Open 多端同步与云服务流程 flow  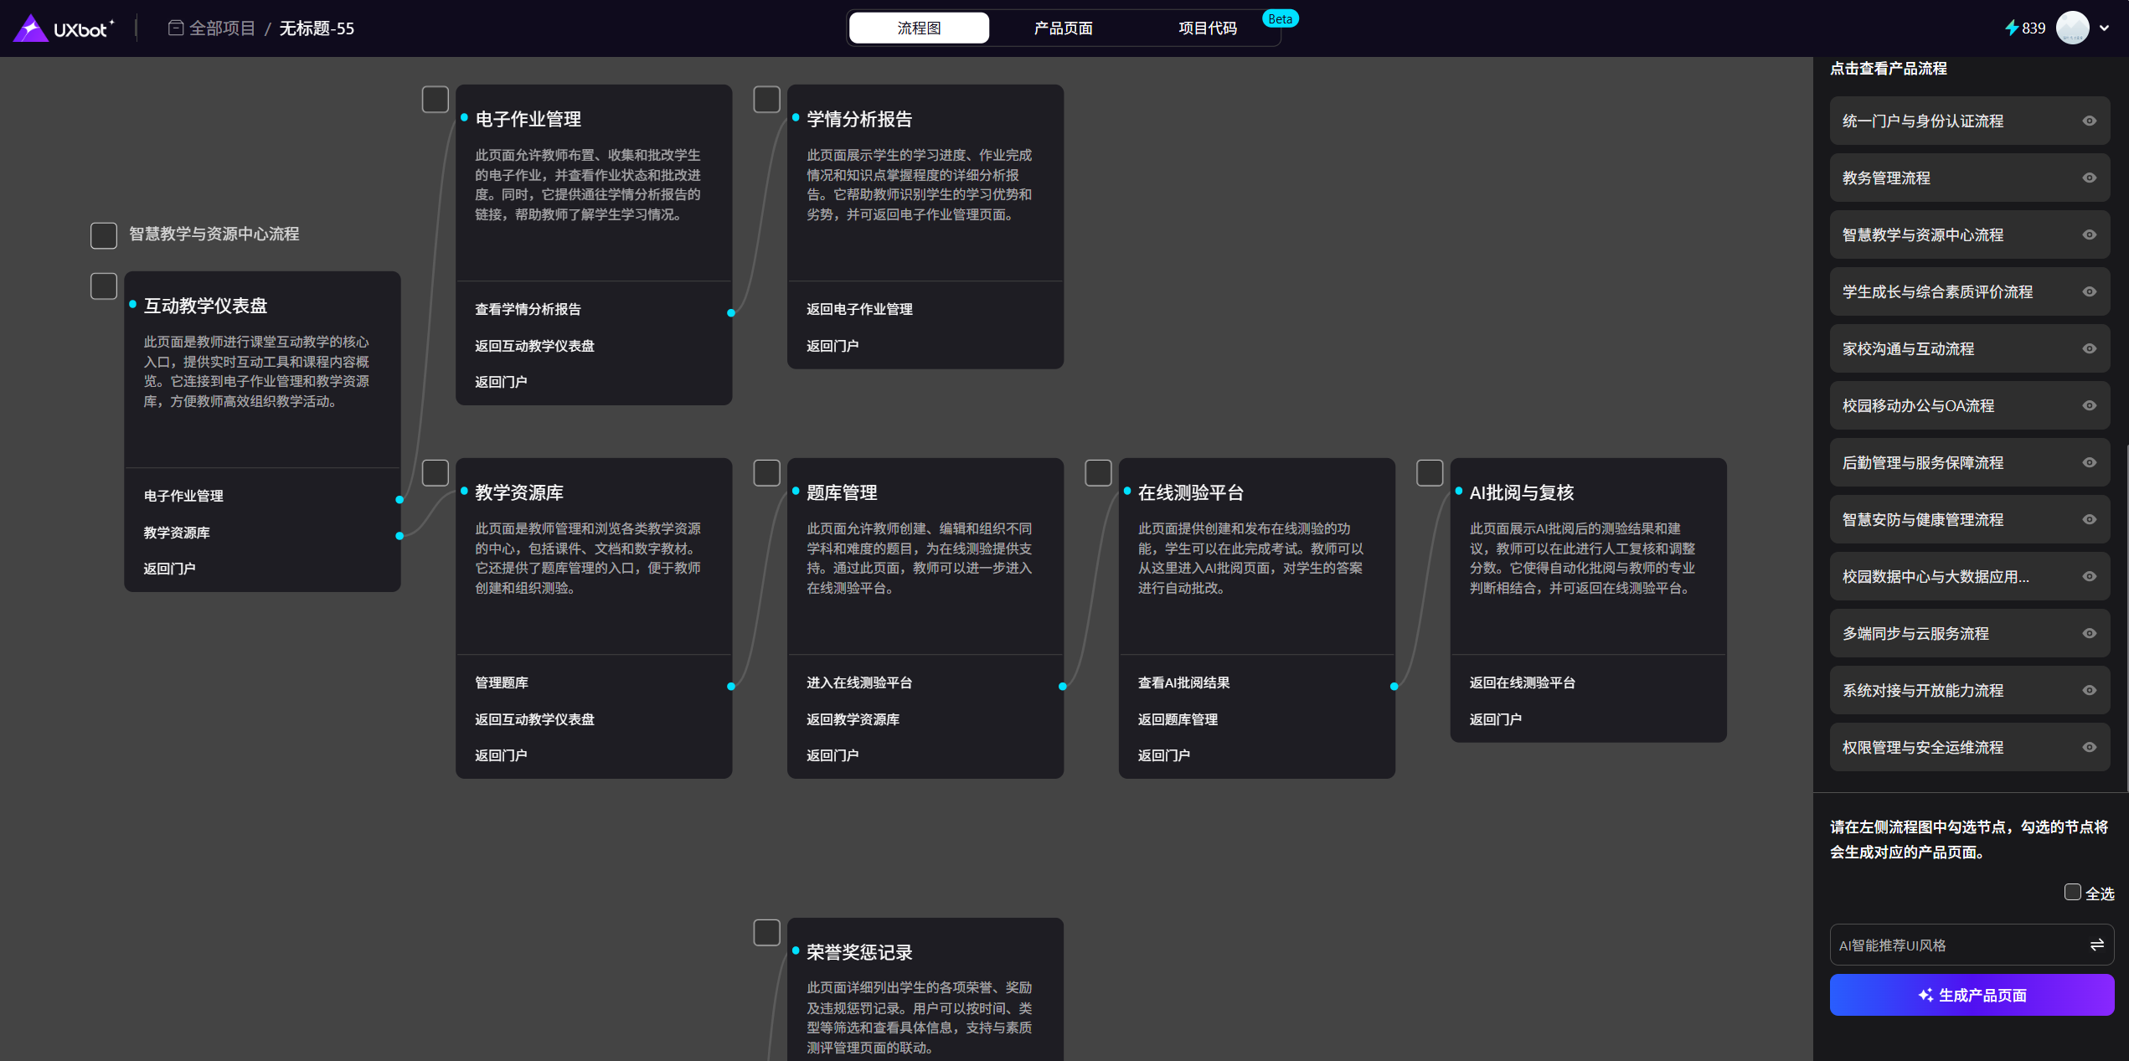pyautogui.click(x=1969, y=633)
